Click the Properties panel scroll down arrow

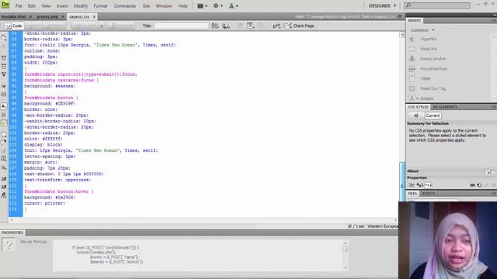click(345, 268)
